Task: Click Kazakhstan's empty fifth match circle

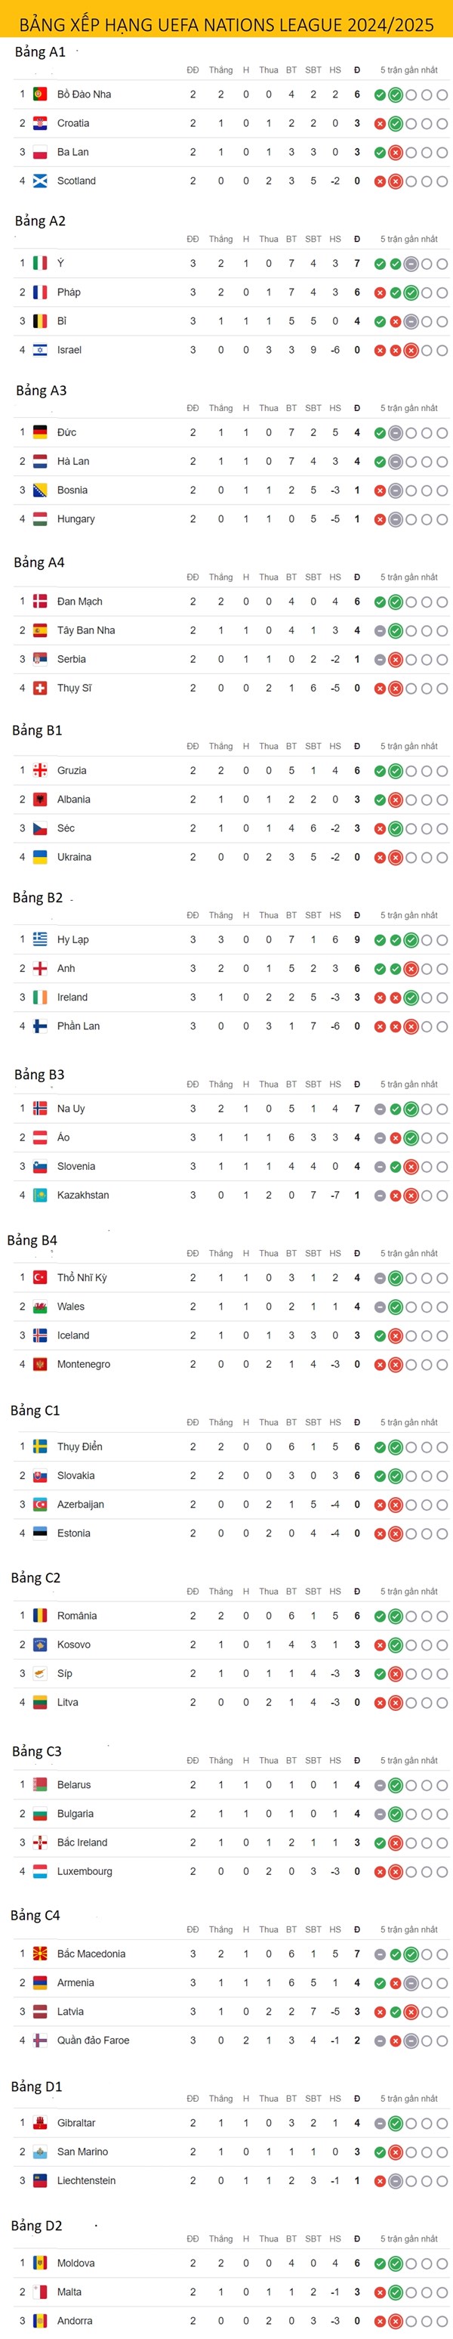Action: (x=442, y=1196)
